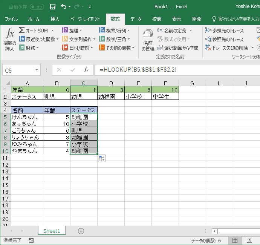
Task: Select cell E1 with value 6
Action: 138,90
